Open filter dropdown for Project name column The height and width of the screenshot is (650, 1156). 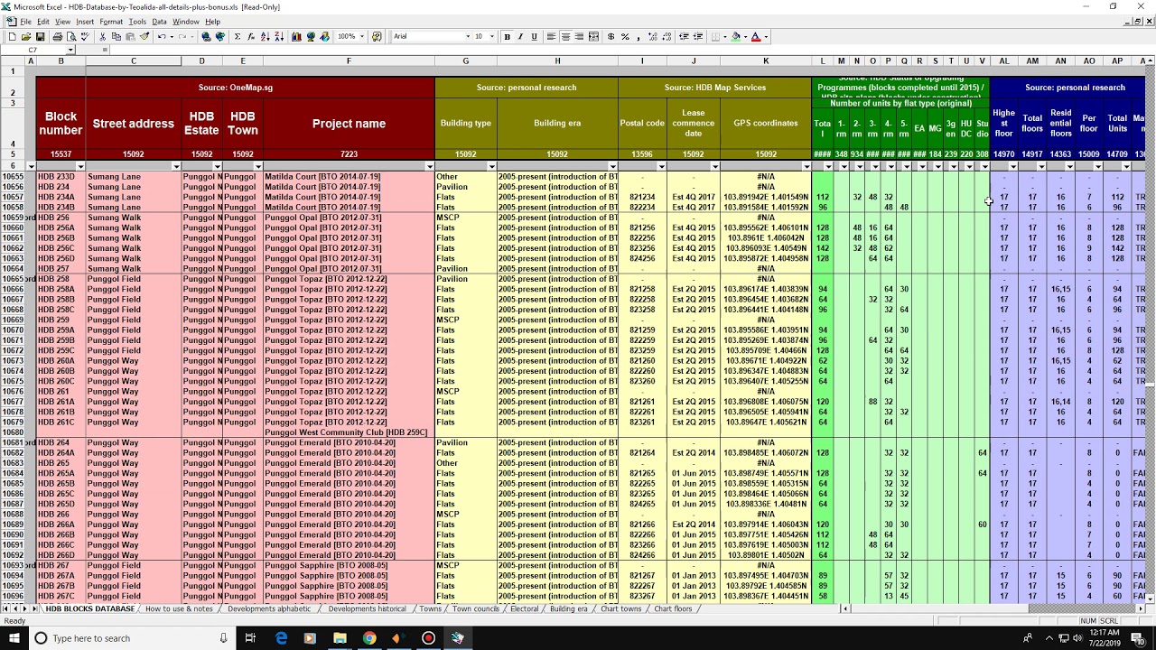(429, 166)
